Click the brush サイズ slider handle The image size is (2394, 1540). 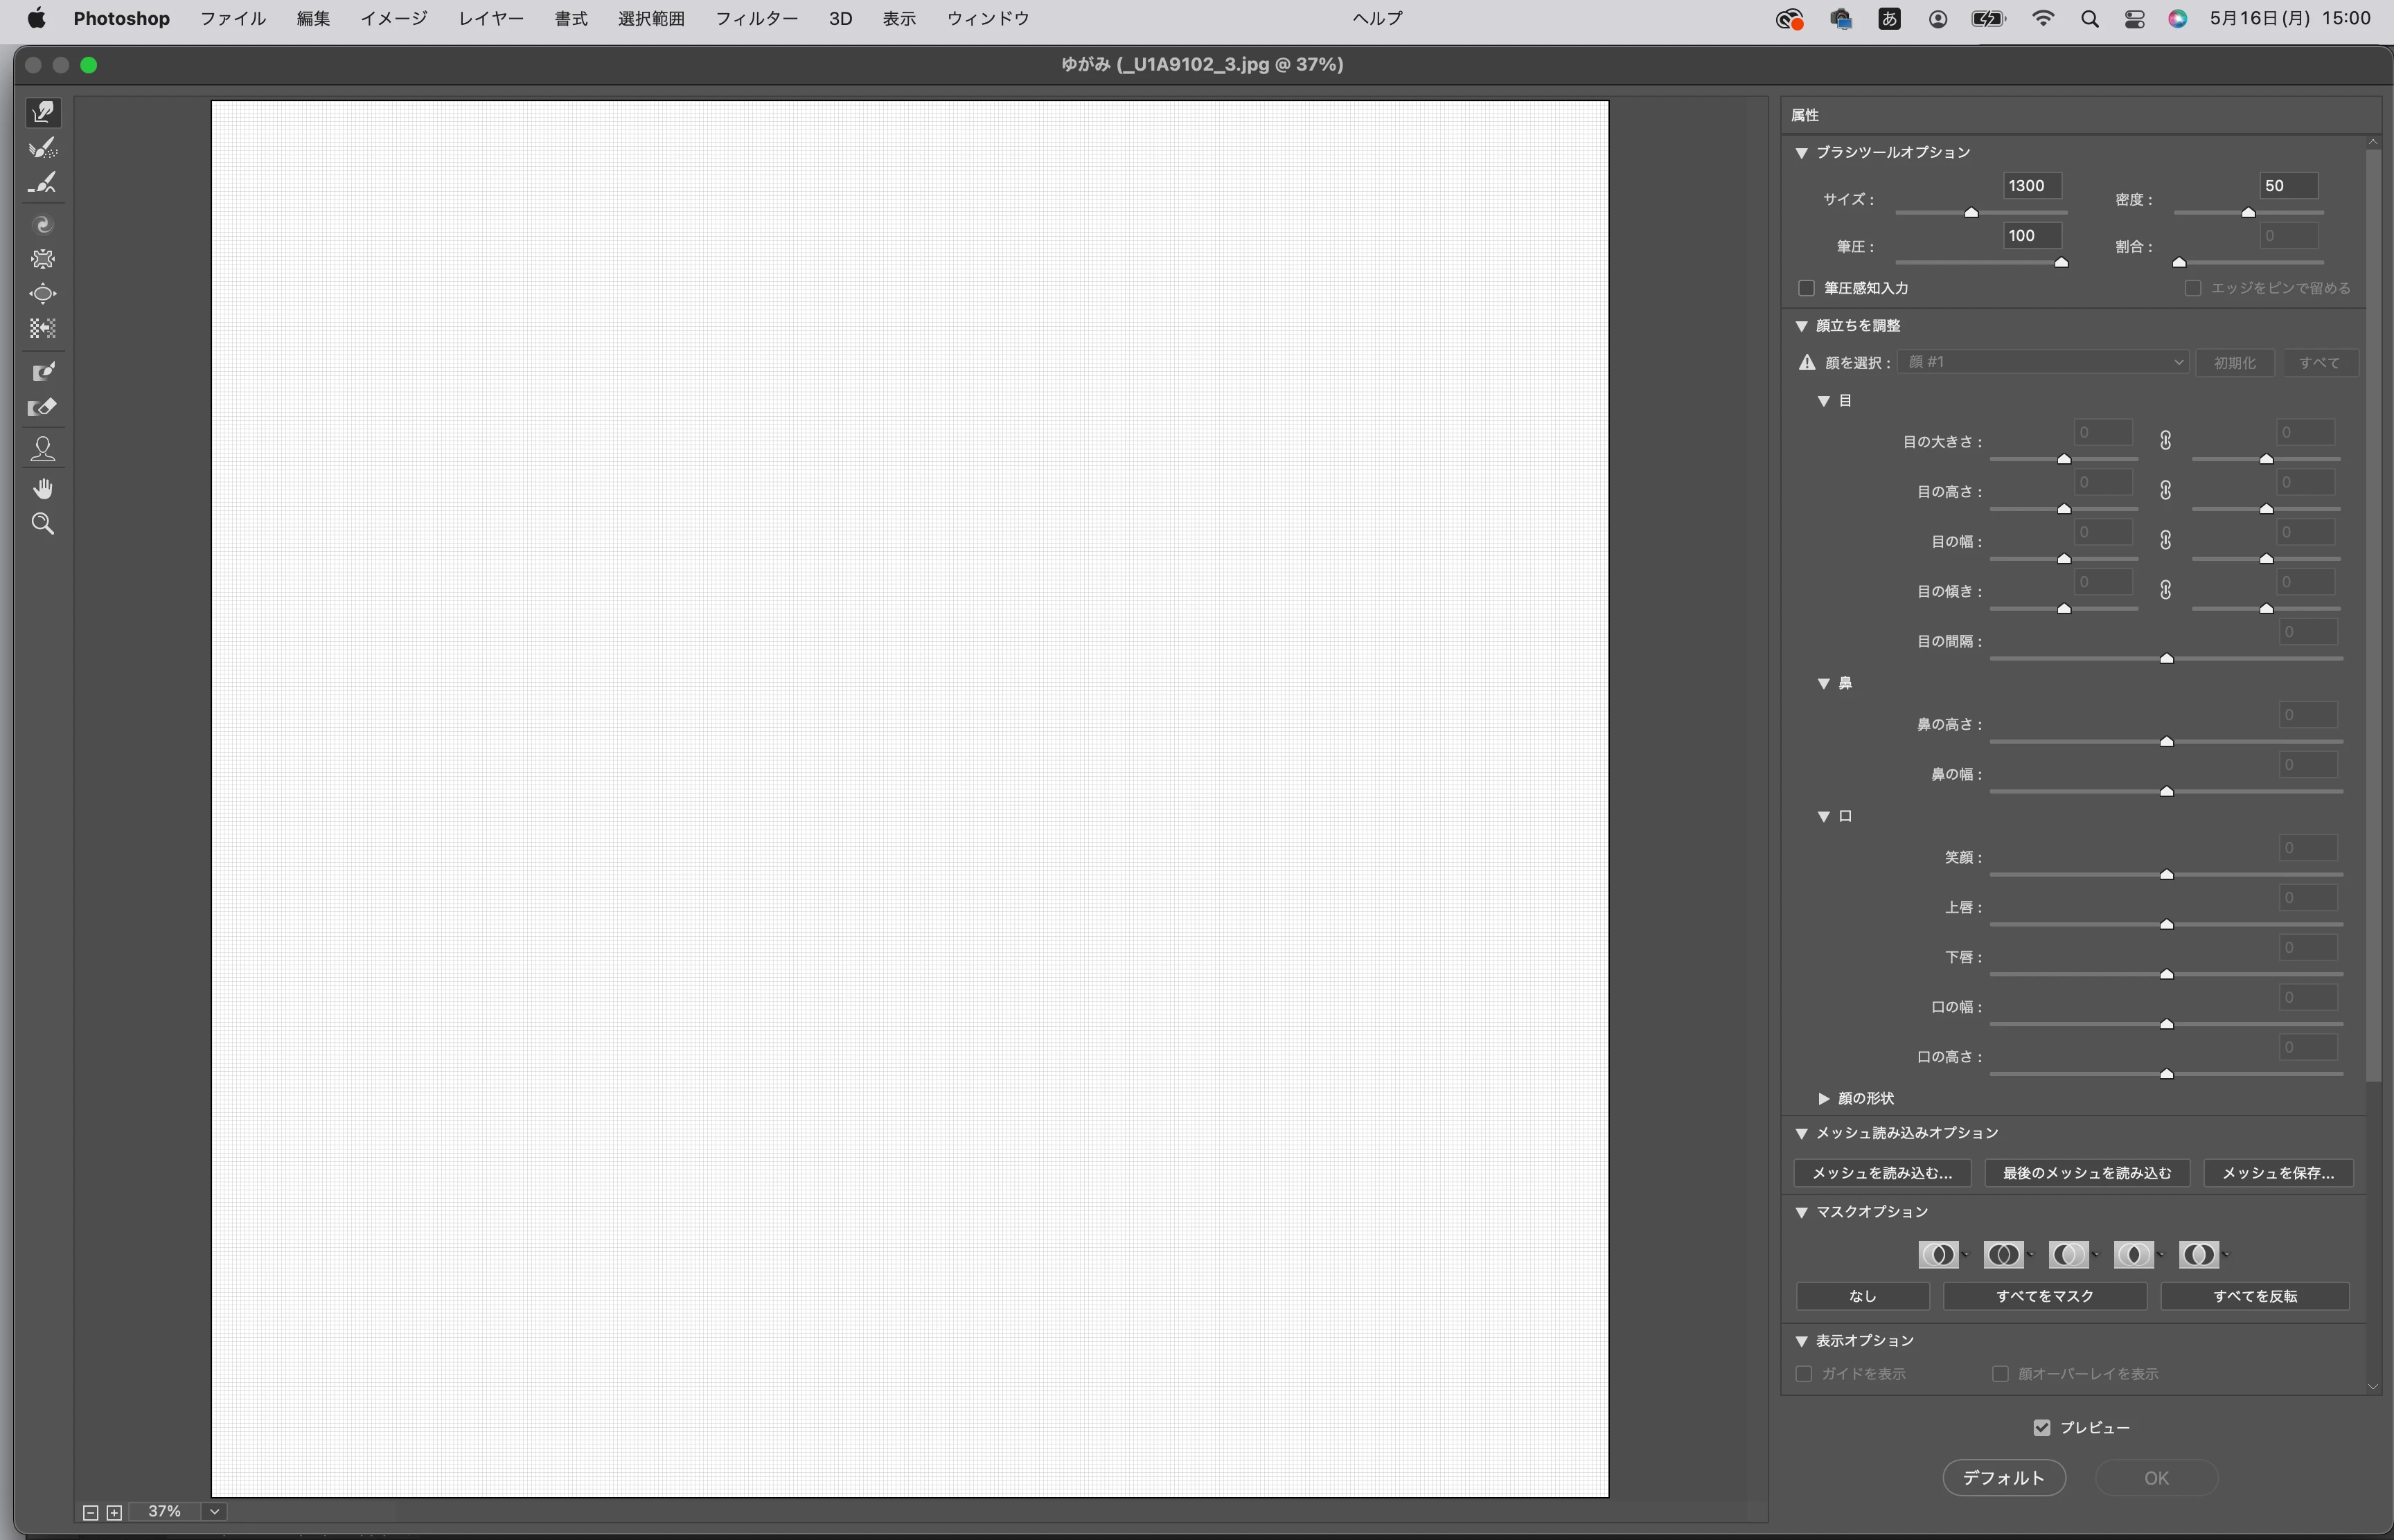1971,213
